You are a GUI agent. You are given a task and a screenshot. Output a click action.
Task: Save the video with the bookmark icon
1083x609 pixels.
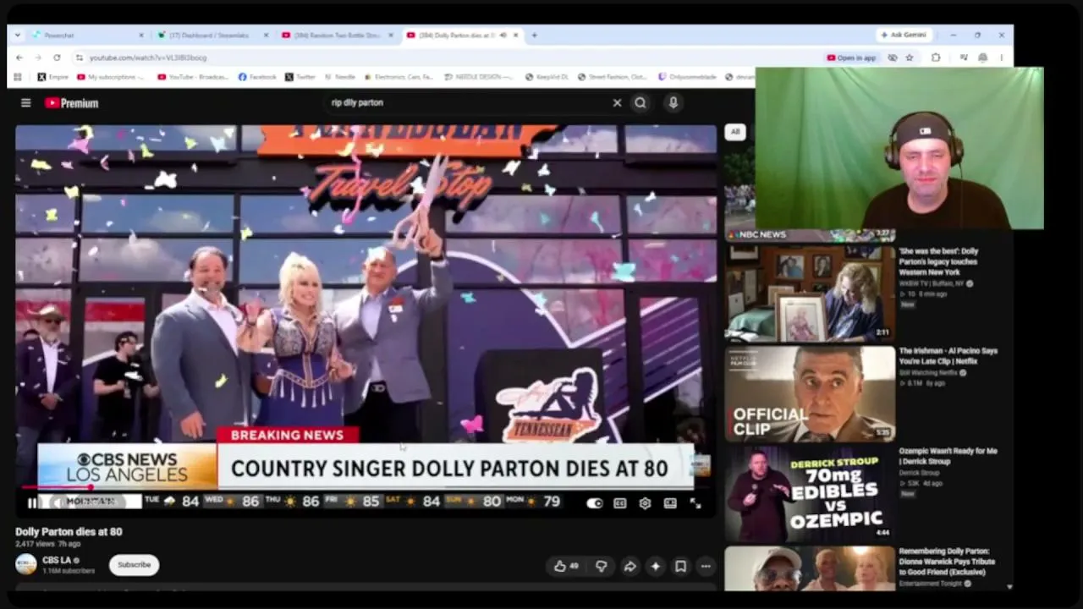[680, 567]
